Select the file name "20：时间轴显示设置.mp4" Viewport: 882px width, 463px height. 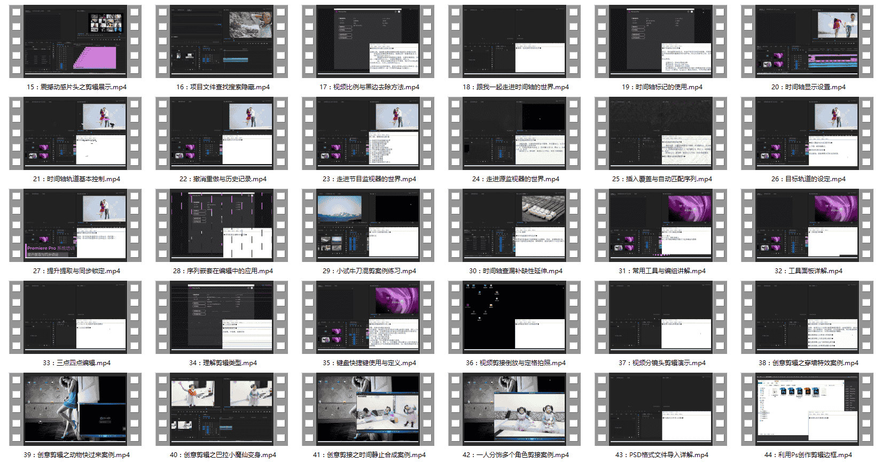(808, 87)
